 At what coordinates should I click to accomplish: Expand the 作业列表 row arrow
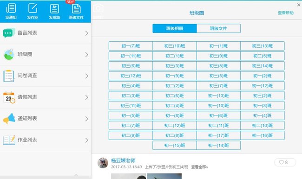[87, 141]
